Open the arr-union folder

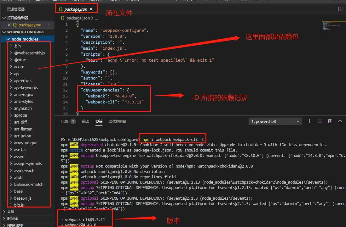pyautogui.click(x=22, y=136)
